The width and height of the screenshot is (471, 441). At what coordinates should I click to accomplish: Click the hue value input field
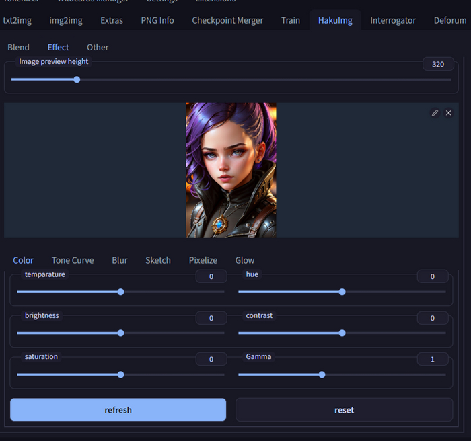pos(433,276)
